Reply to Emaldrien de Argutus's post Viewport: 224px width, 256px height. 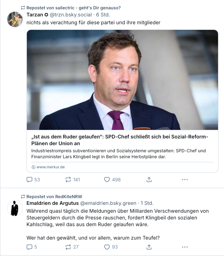click(x=30, y=247)
